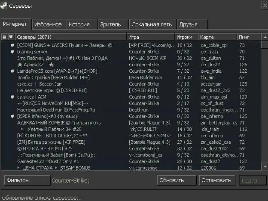Click the de_cbble_cpl map cell
This screenshot has width=268, height=201.
(x=214, y=46)
